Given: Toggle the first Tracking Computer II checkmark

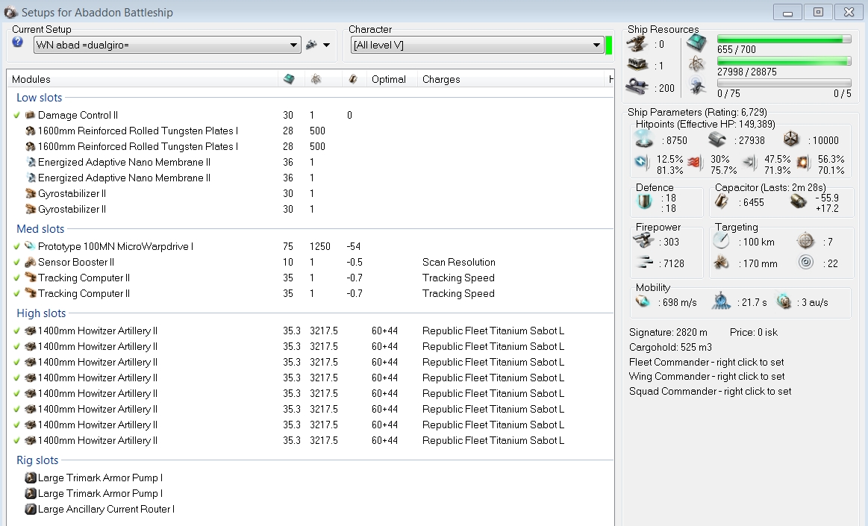Looking at the screenshot, I should tap(16, 278).
